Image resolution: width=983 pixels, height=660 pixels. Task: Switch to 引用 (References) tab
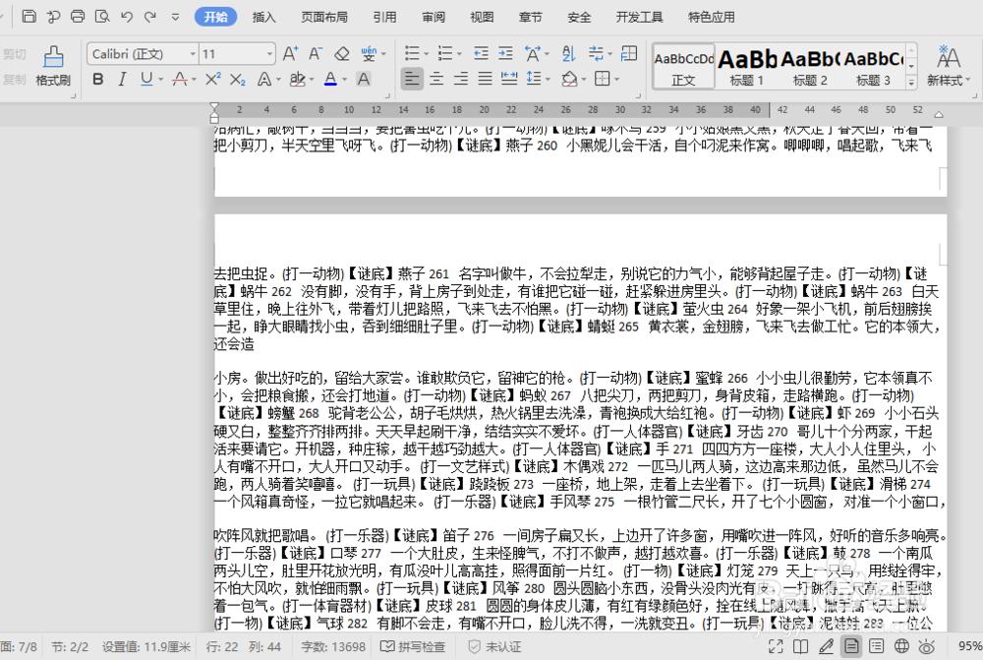pos(385,17)
